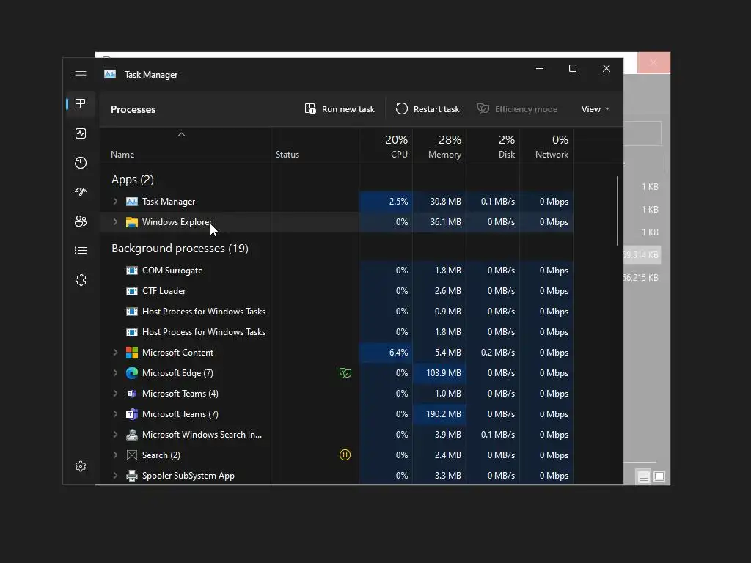
Task: Expand the Microsoft Edge (7) row
Action: (115, 373)
